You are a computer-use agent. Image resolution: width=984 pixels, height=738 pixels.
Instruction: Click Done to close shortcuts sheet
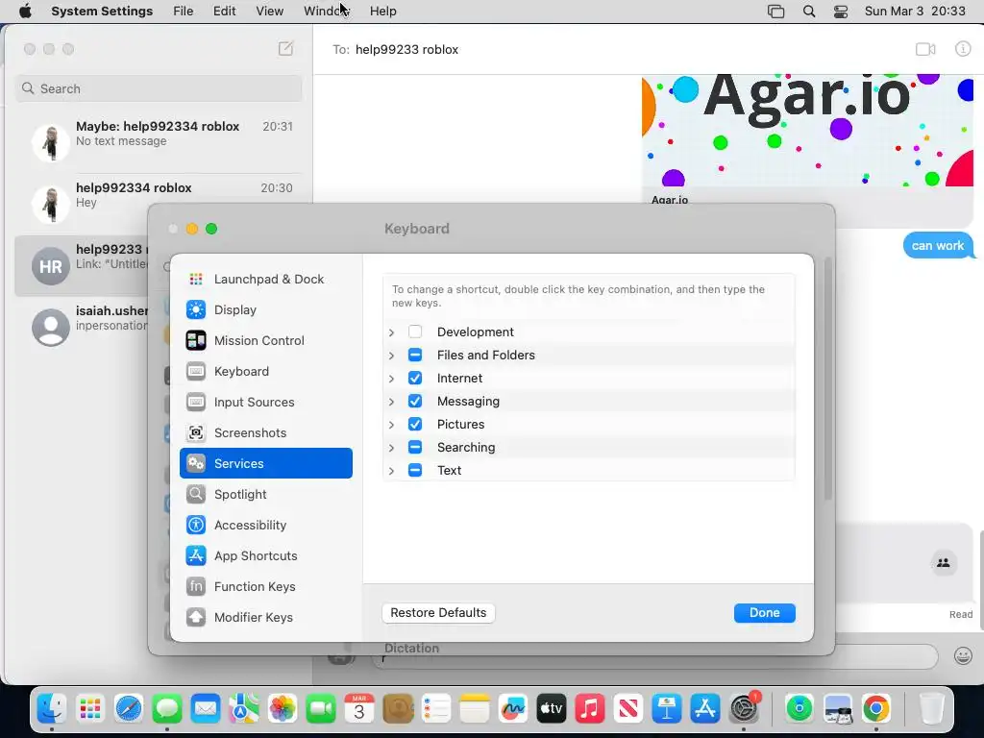click(764, 612)
